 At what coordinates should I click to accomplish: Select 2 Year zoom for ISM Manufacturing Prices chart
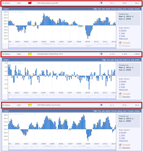pos(122,138)
